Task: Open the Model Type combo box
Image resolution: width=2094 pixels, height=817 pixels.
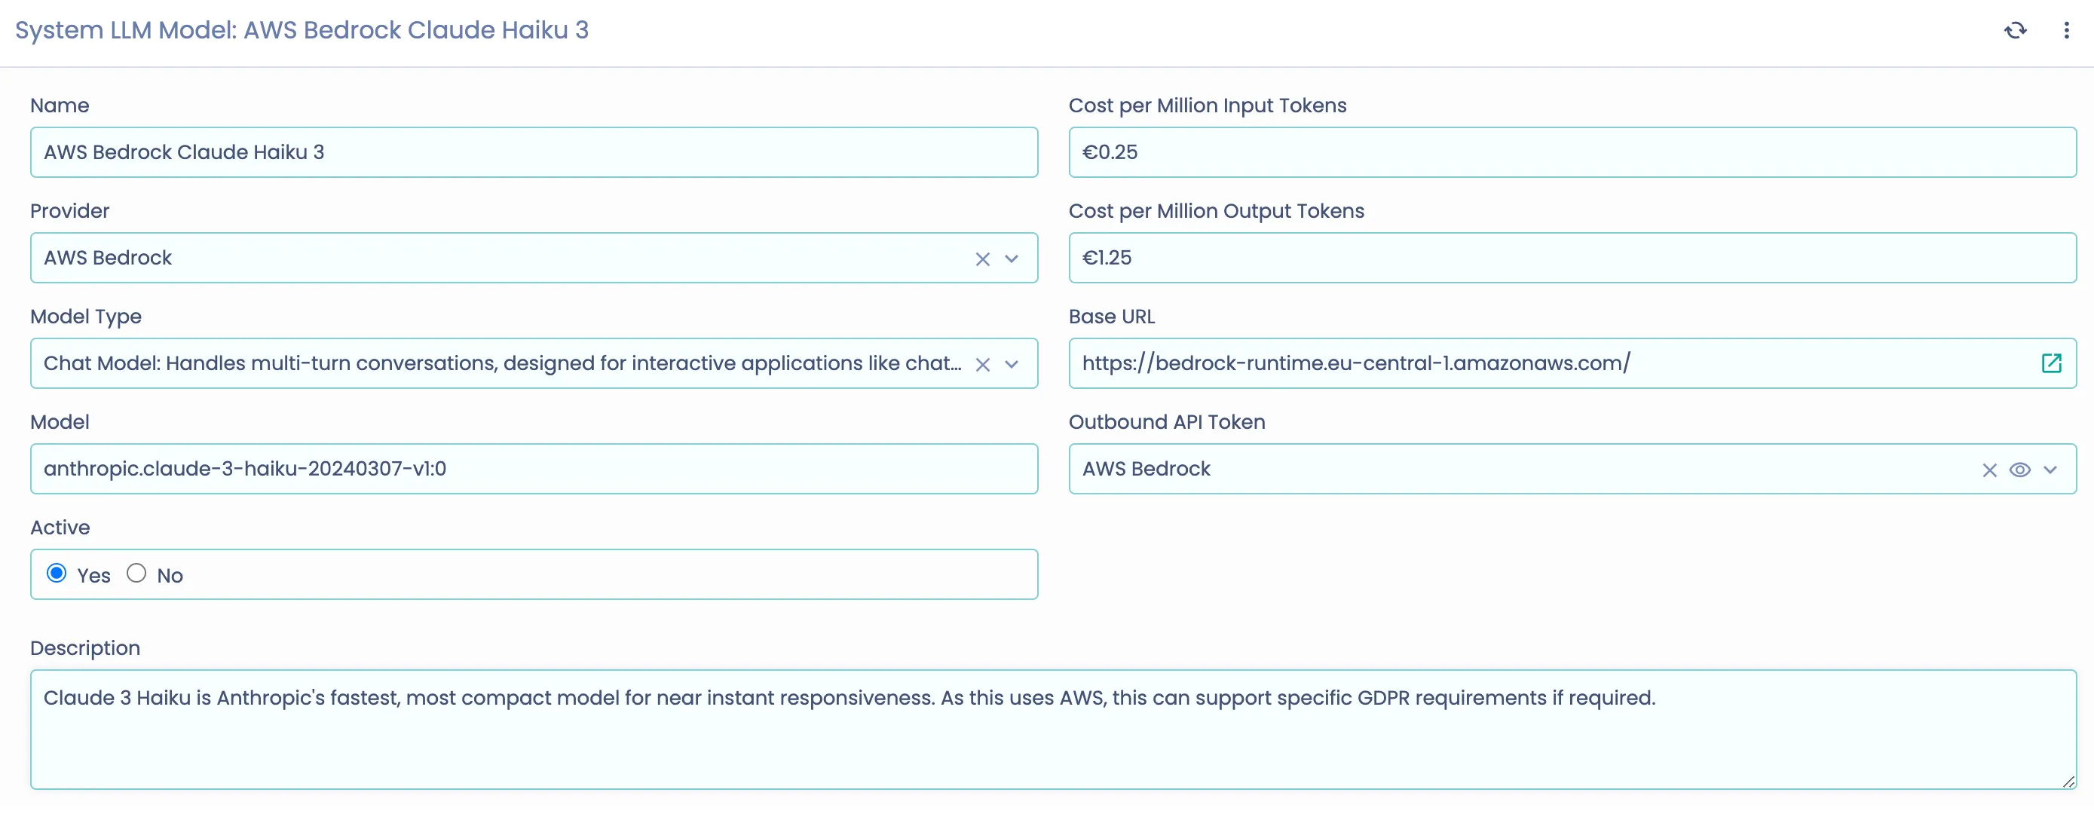Action: pos(534,363)
